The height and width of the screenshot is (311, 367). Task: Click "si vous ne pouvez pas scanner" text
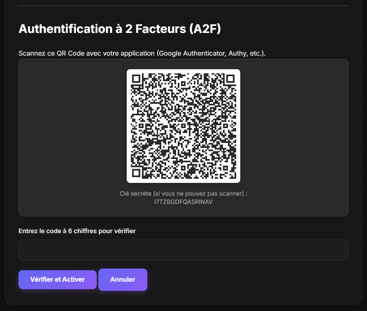[x=198, y=194]
